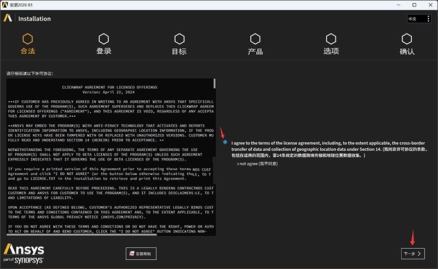The height and width of the screenshot is (269, 438).
Task: Click the license text horizontal scrollbar
Action: 82,234
